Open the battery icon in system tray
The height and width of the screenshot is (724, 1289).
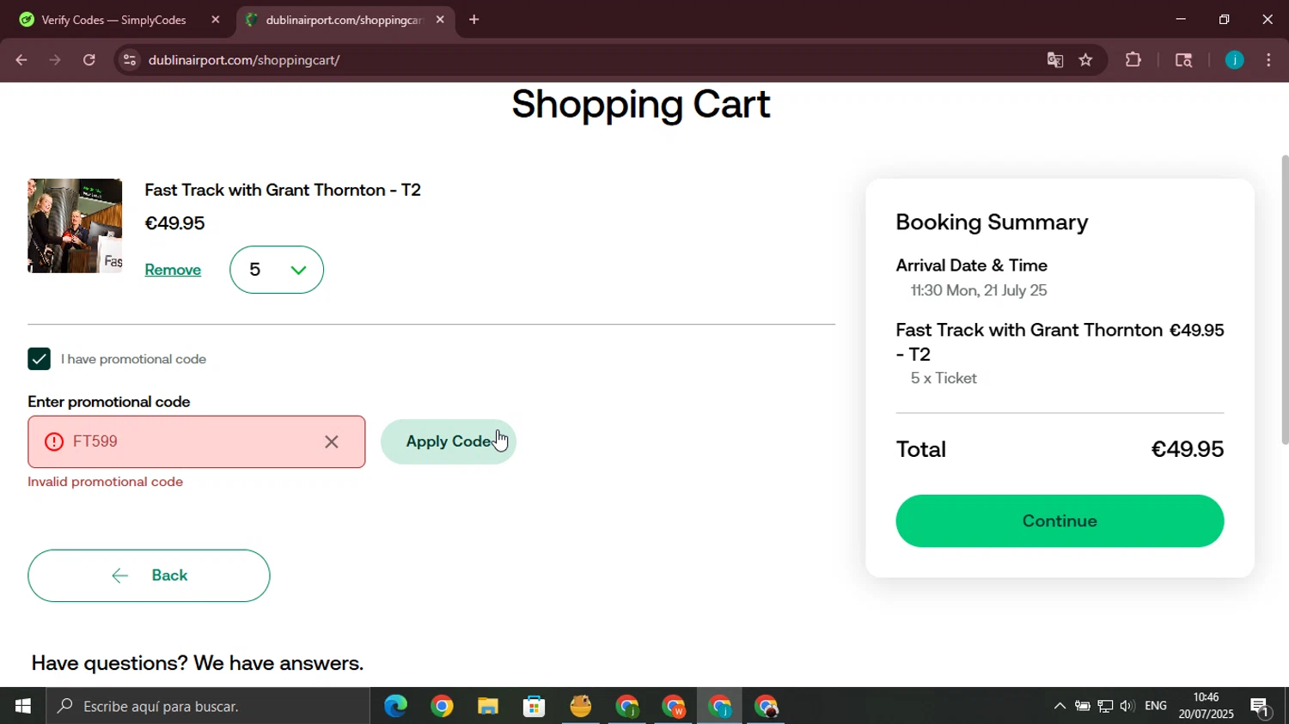click(1083, 706)
